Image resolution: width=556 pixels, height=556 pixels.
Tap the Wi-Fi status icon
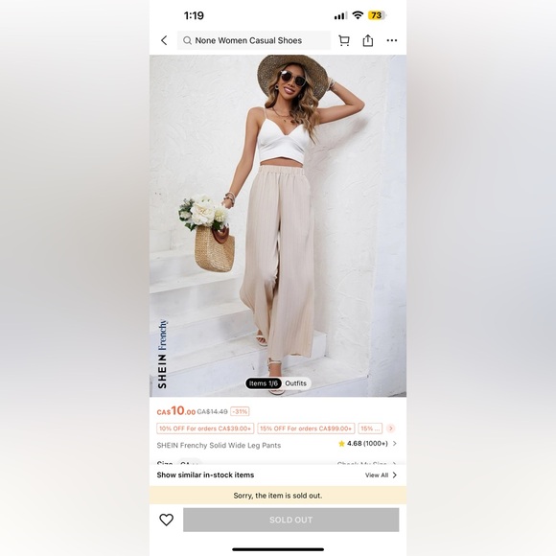pyautogui.click(x=358, y=15)
